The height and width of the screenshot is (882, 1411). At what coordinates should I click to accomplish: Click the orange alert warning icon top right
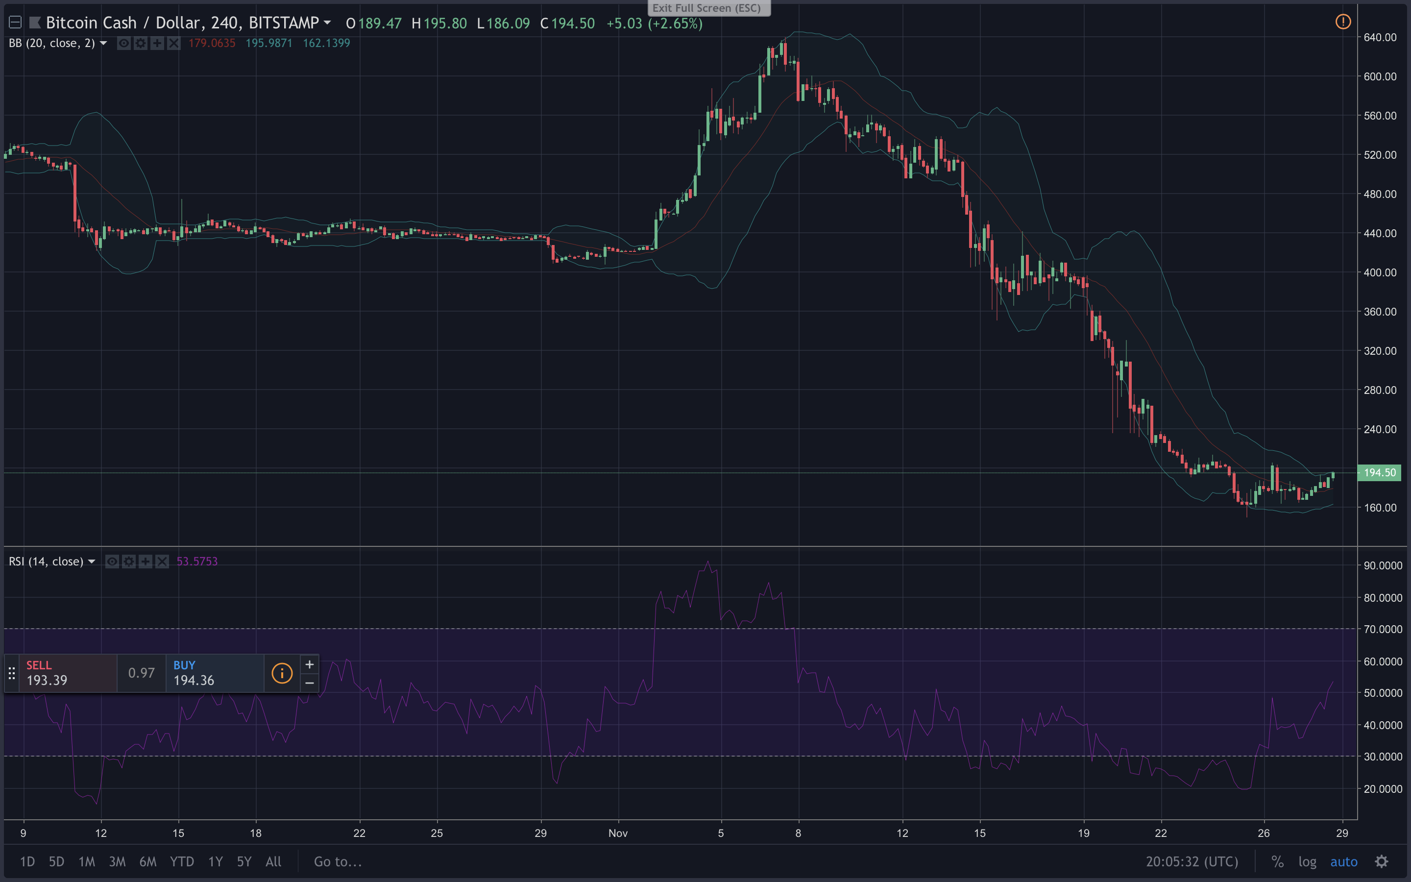1343,22
